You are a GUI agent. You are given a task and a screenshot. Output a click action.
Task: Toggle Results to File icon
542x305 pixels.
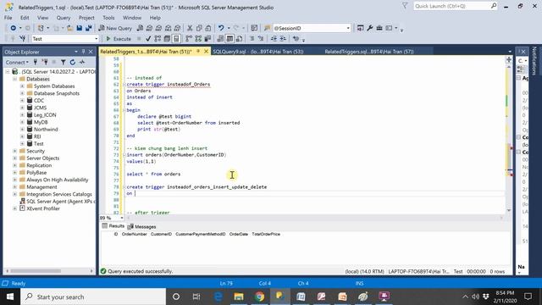pyautogui.click(x=239, y=39)
